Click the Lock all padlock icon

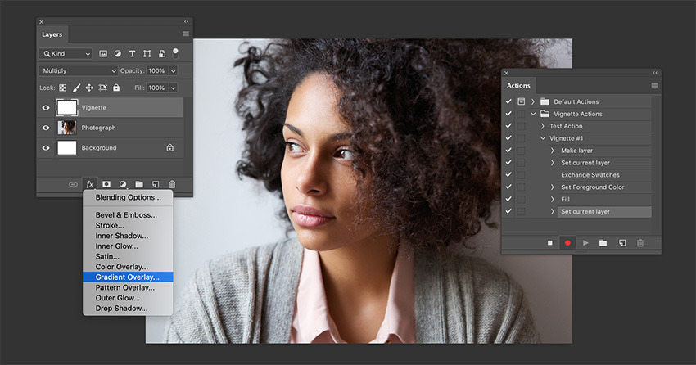pos(116,88)
